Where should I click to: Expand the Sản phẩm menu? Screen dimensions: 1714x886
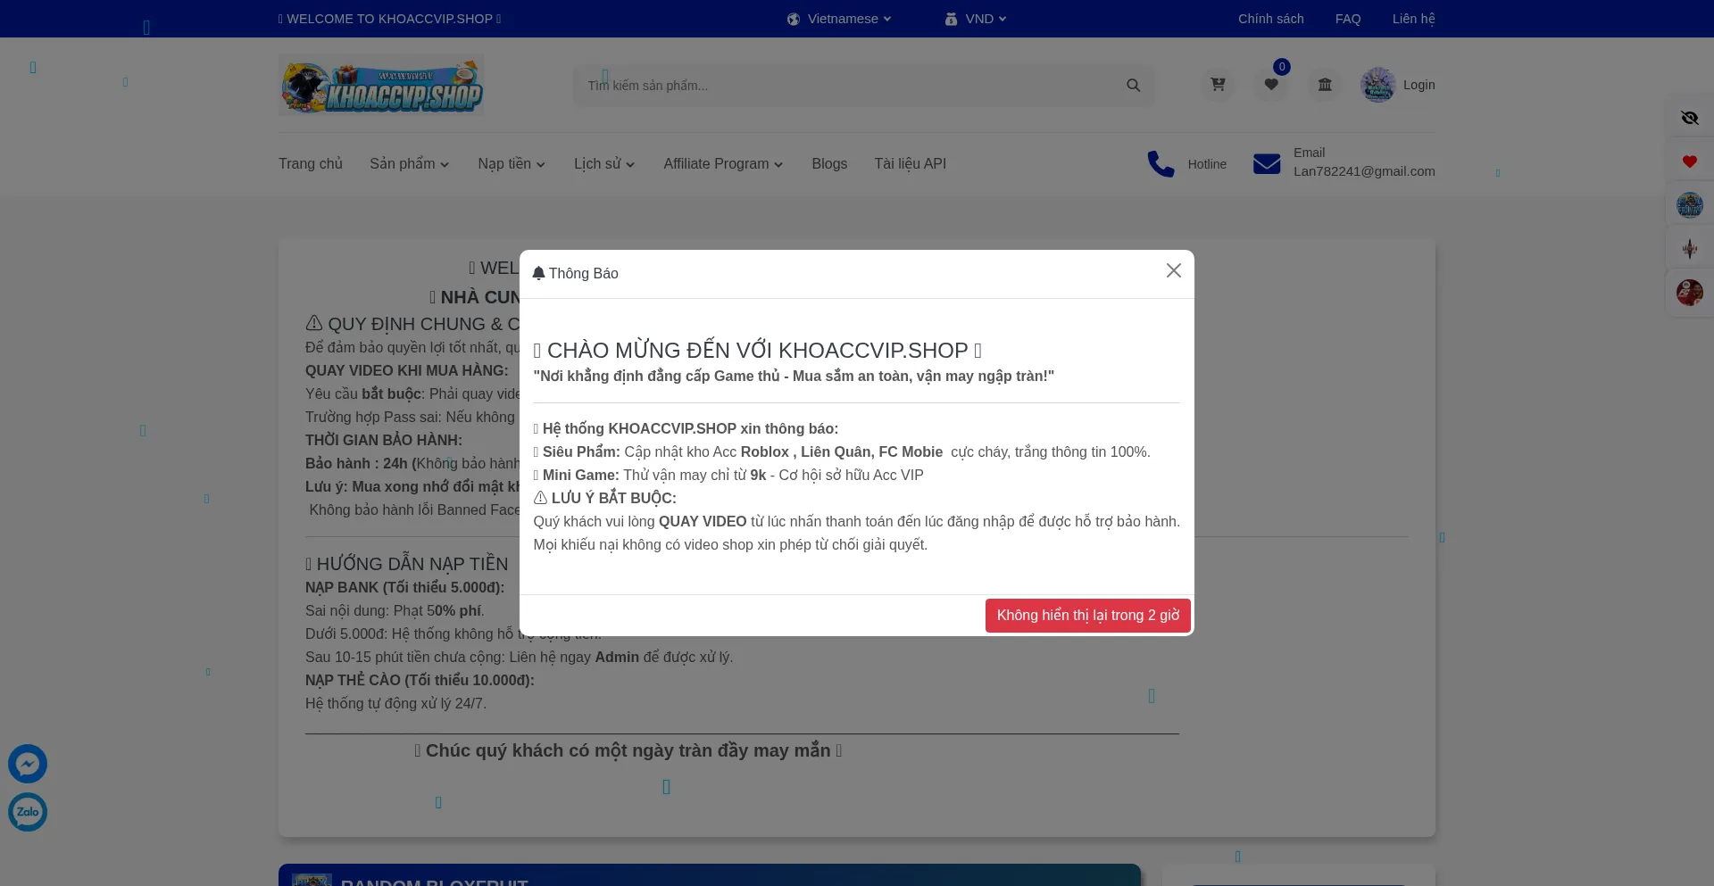coord(410,164)
